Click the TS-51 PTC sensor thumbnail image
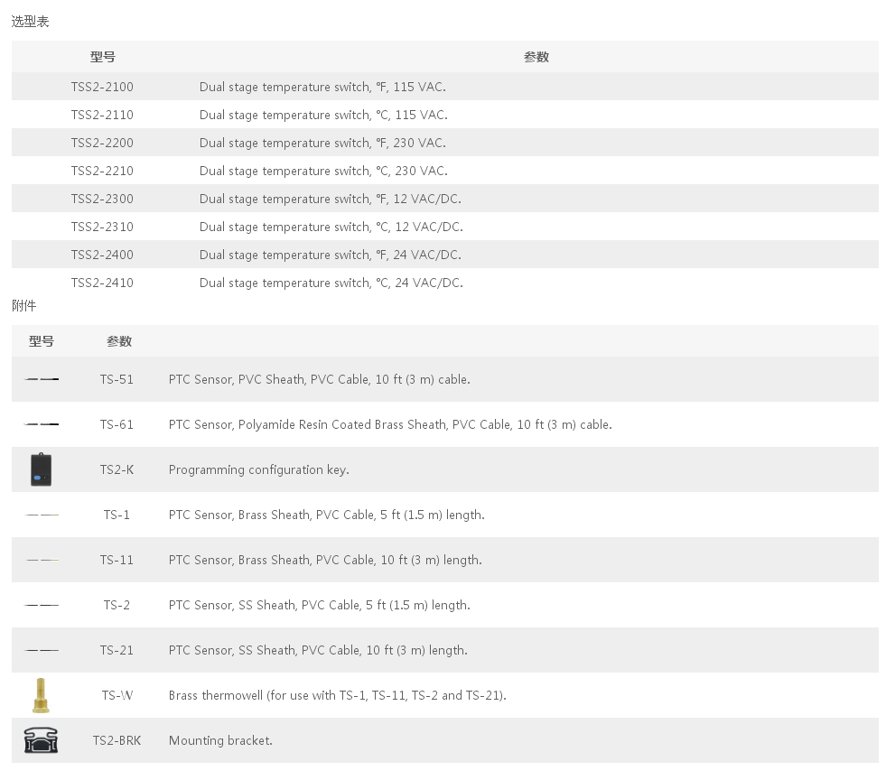886x780 pixels. tap(42, 379)
